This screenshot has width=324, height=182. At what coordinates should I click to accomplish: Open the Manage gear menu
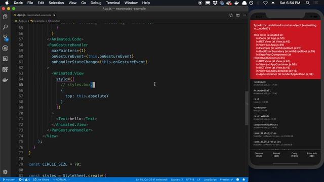5,172
